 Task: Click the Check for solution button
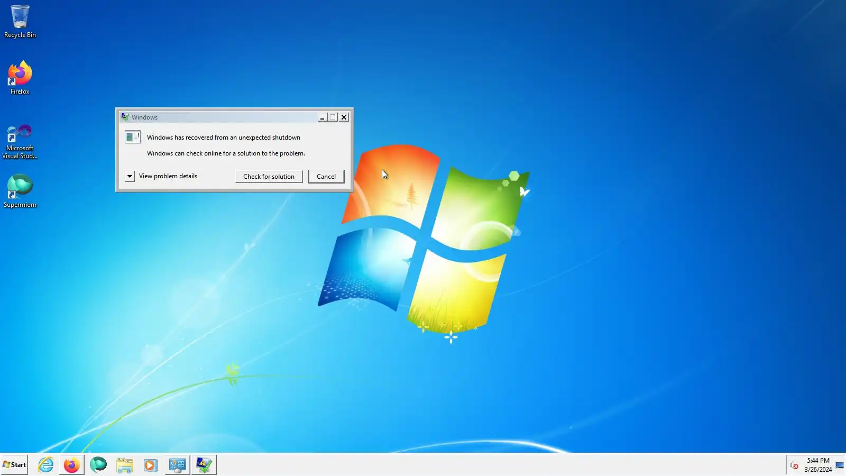pos(269,177)
